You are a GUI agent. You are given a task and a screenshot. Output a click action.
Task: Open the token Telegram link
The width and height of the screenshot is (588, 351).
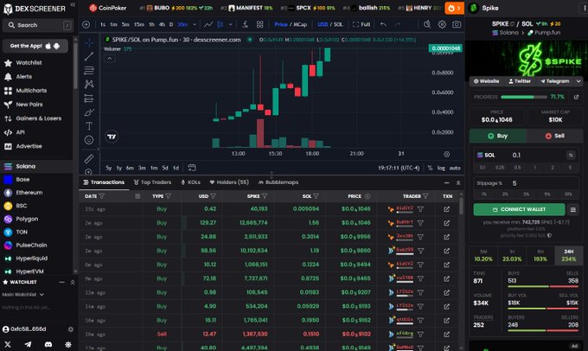[554, 81]
